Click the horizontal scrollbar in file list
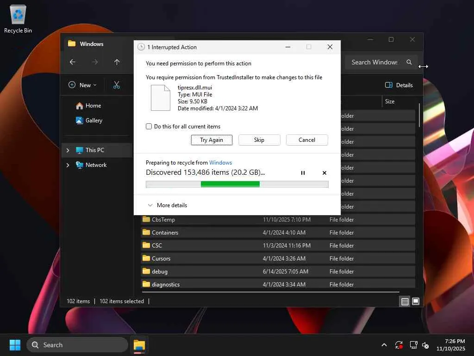The image size is (474, 356). coord(270,292)
